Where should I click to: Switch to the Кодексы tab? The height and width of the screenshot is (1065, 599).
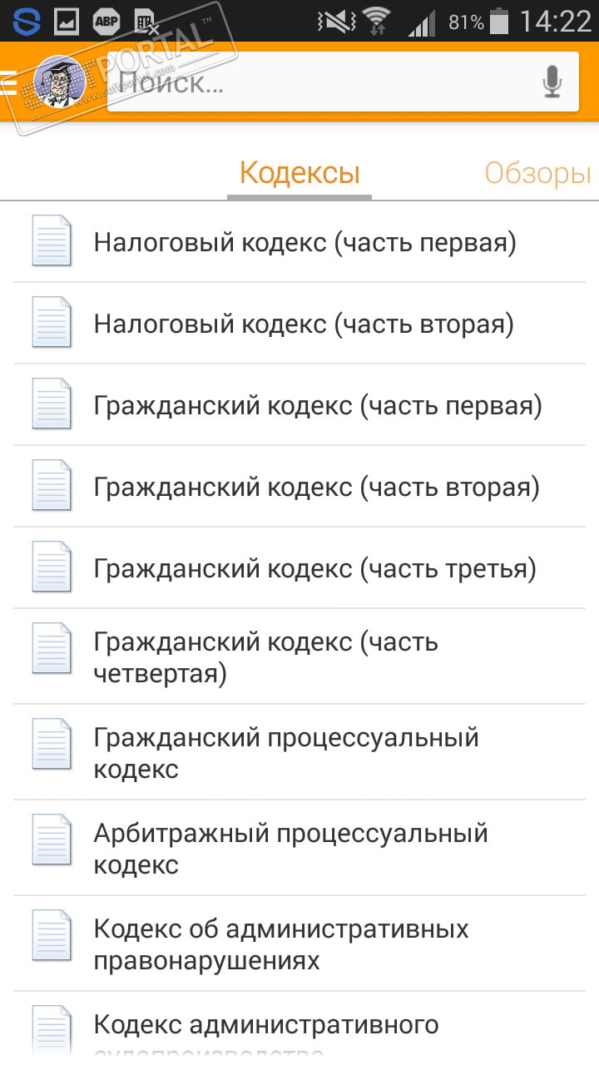point(299,174)
